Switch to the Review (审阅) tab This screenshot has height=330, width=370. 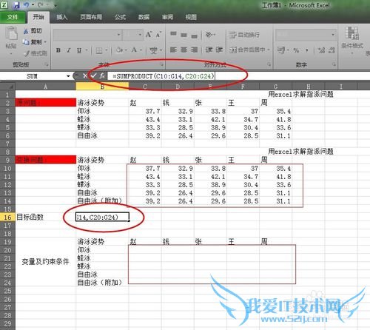167,17
